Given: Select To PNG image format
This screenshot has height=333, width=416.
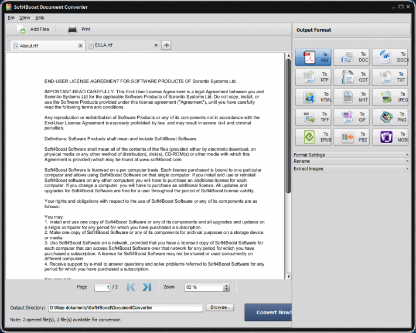Looking at the screenshot, I should (390, 117).
